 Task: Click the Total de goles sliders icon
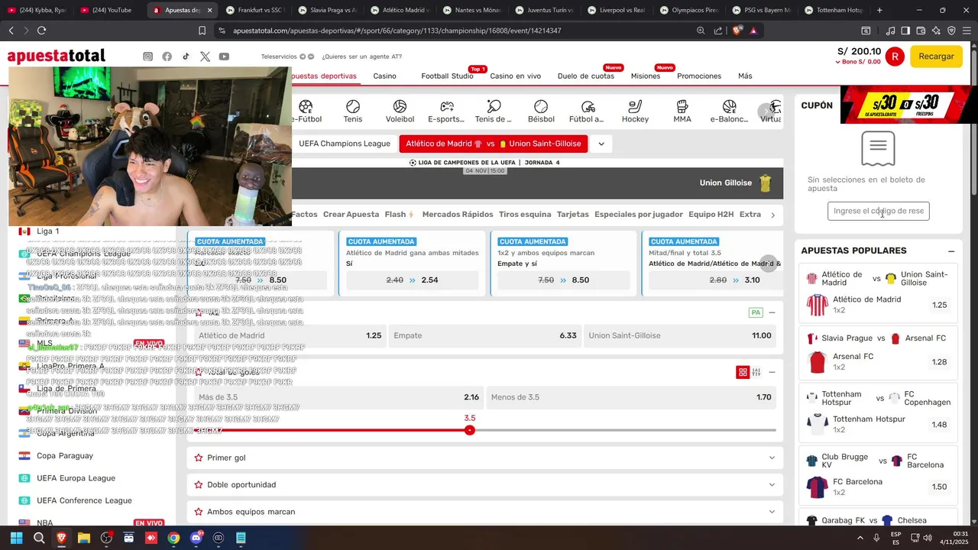[756, 372]
